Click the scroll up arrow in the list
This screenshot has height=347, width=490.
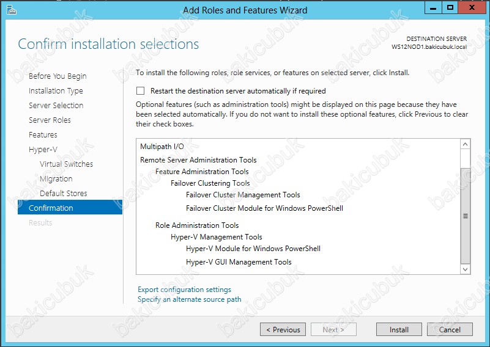(x=465, y=144)
